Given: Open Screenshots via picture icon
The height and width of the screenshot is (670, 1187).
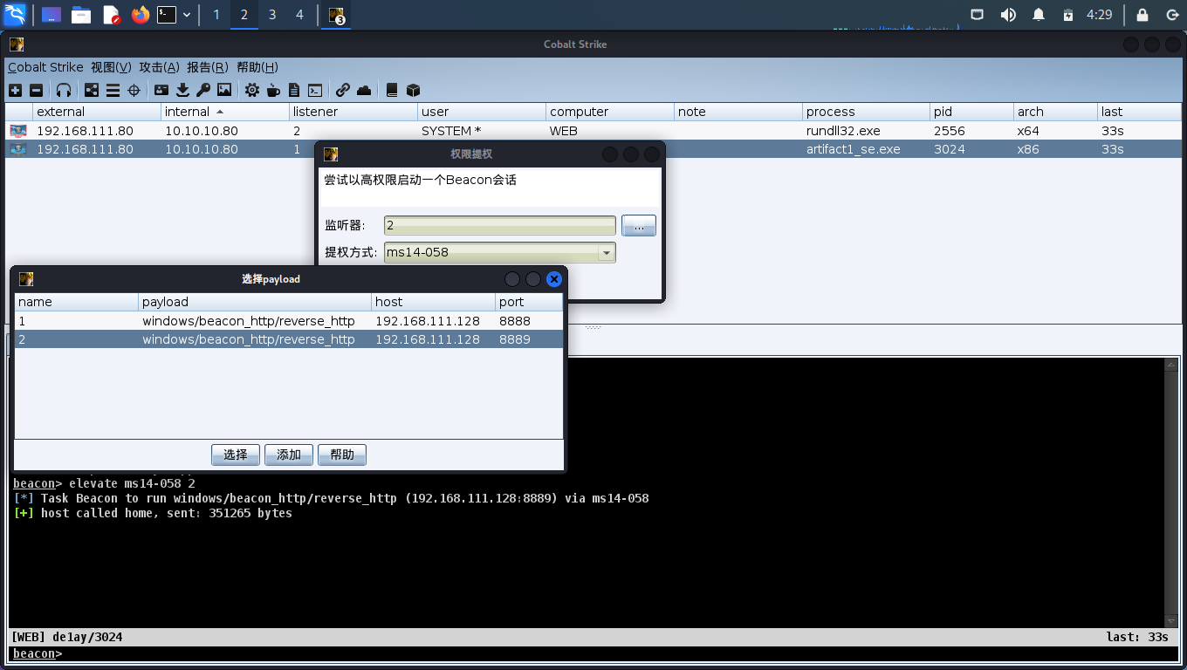Looking at the screenshot, I should point(224,90).
